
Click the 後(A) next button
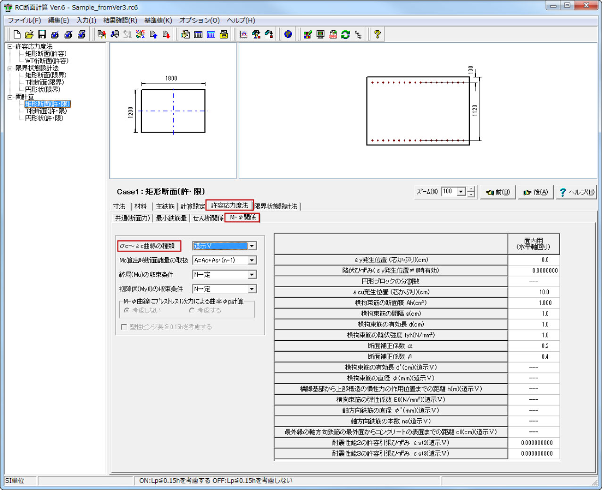click(x=535, y=192)
